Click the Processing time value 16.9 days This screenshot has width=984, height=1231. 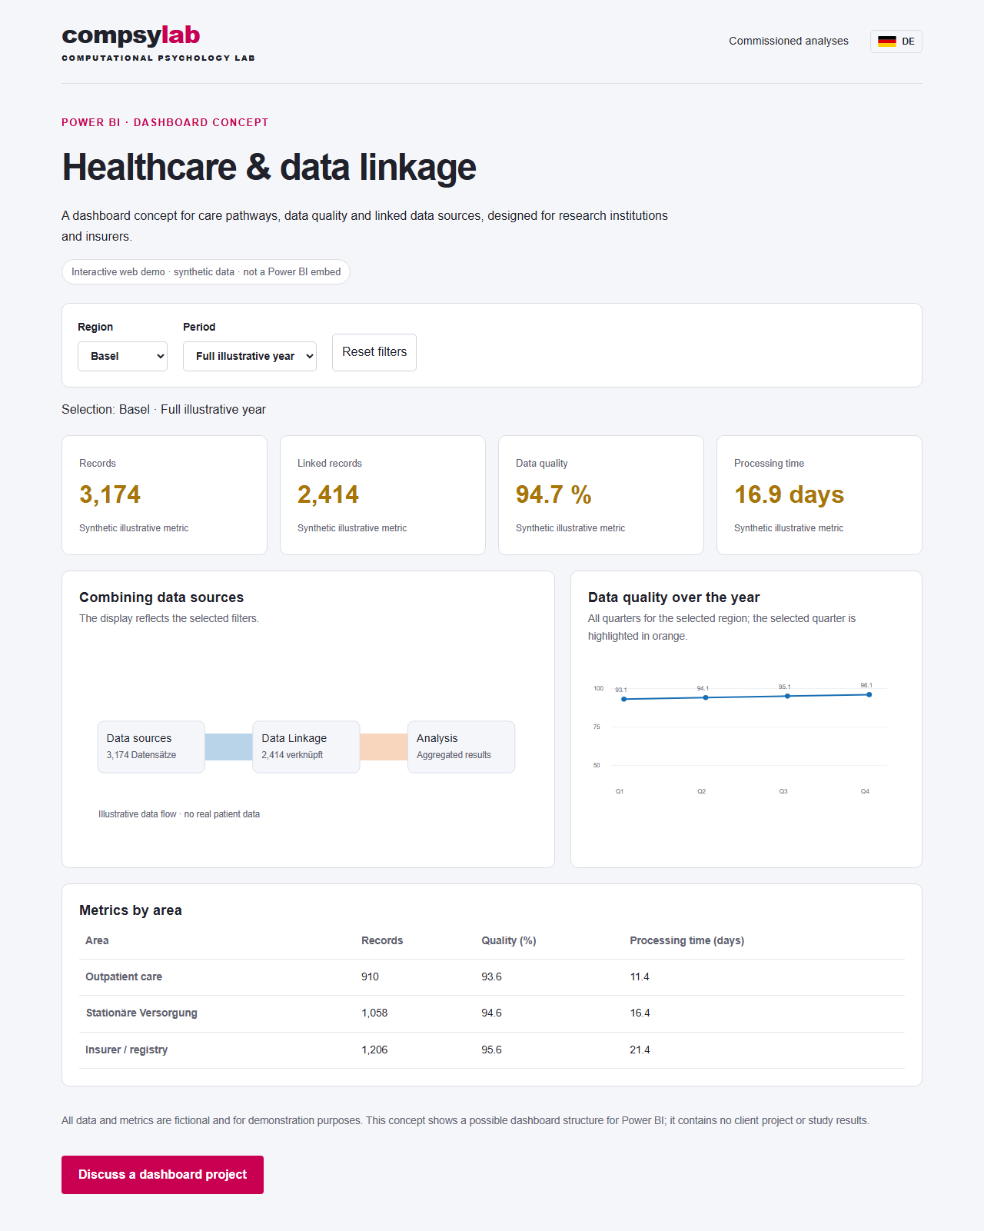pyautogui.click(x=789, y=494)
